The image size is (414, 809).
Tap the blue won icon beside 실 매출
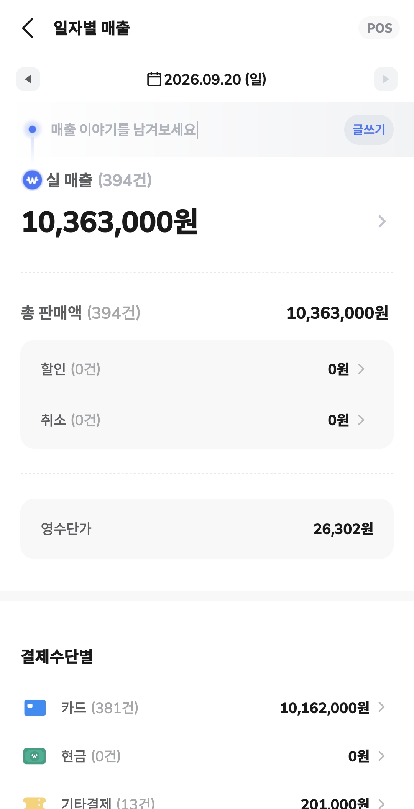pos(33,180)
